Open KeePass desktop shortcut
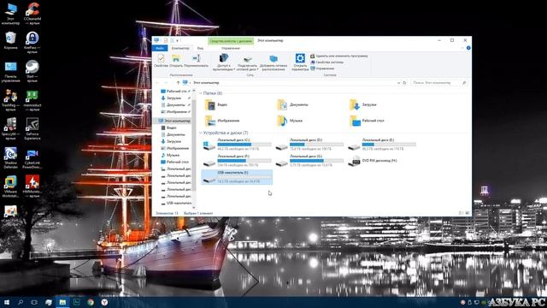Image resolution: width=547 pixels, height=308 pixels. (32, 42)
